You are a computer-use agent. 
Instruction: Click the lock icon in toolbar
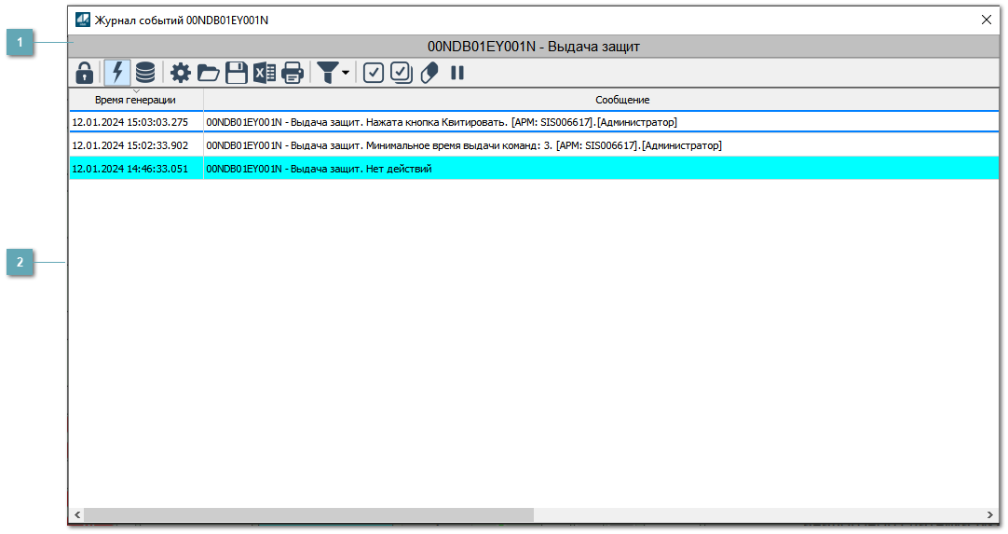(84, 73)
